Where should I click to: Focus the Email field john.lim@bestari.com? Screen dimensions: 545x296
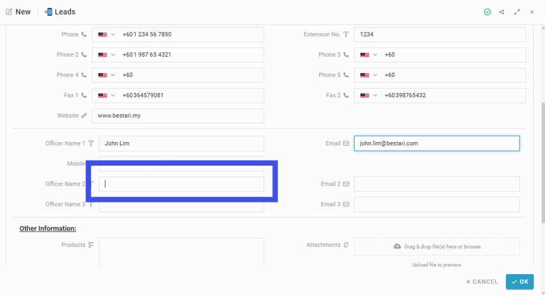437,143
